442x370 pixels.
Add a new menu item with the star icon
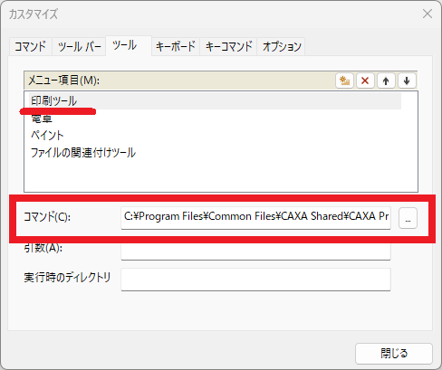click(x=344, y=81)
